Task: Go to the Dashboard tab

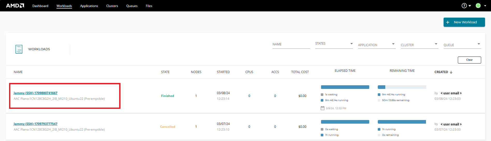Action: pyautogui.click(x=40, y=6)
